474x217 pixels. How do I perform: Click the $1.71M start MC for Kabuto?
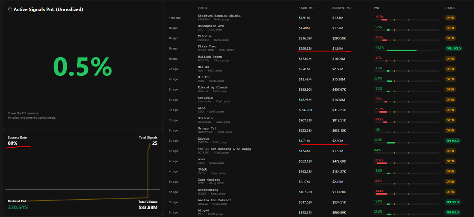coord(304,140)
